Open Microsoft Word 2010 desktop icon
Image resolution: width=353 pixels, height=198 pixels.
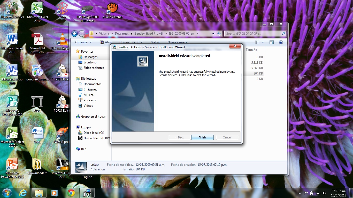(12, 43)
